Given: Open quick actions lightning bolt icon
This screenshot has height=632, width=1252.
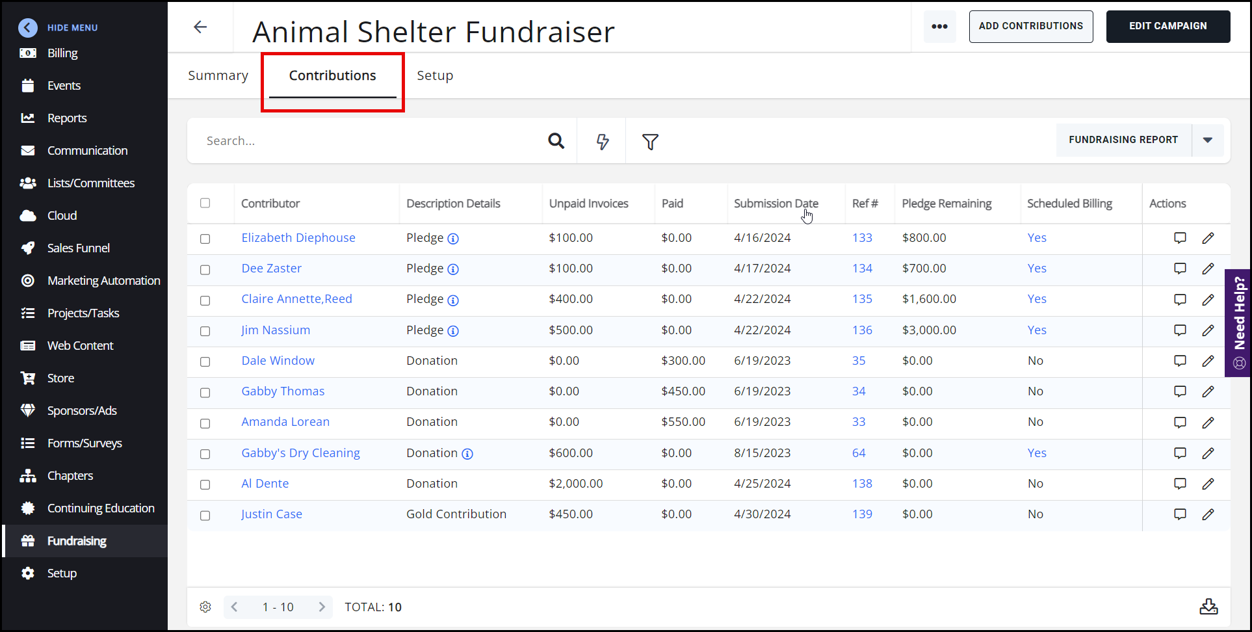Looking at the screenshot, I should click(x=603, y=141).
